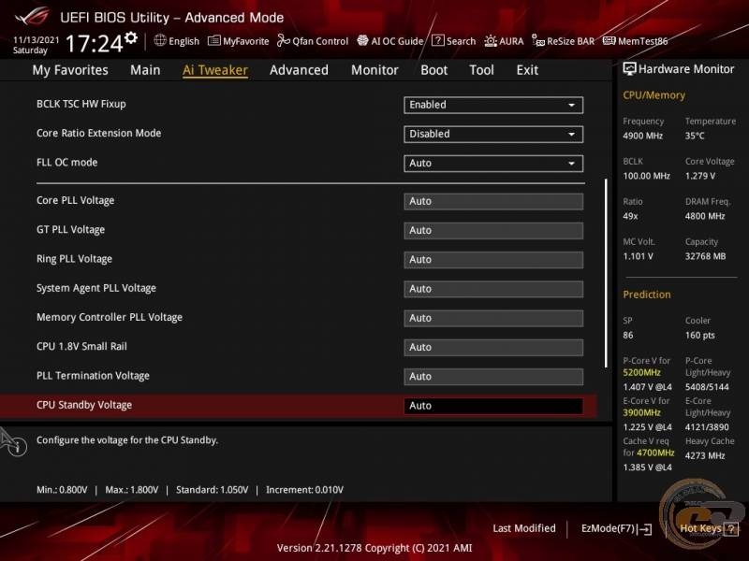Open the Advanced tab

click(x=299, y=70)
